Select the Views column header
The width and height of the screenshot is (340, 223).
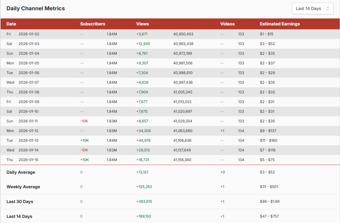142,24
